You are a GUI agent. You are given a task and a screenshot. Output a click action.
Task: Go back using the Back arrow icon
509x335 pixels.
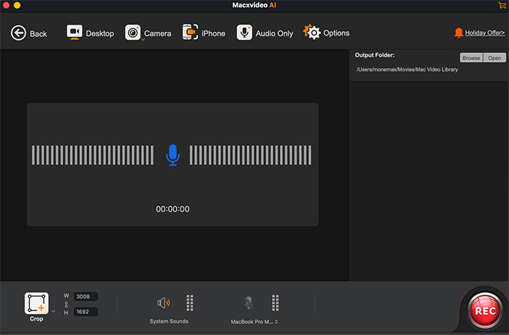click(18, 33)
